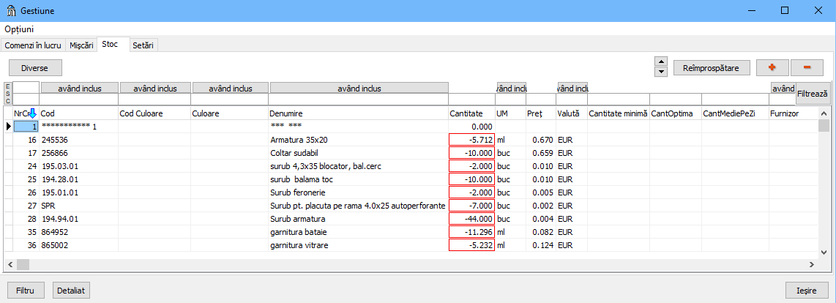Switch to the Mișcări tab
This screenshot has width=836, height=303.
81,45
